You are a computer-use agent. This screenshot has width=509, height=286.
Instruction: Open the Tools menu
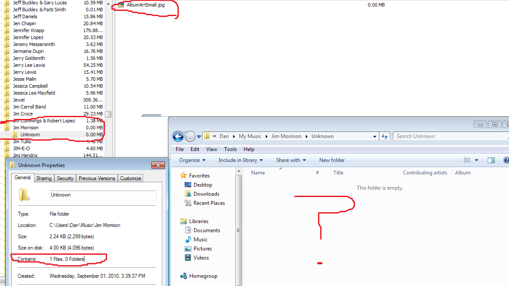tap(230, 149)
